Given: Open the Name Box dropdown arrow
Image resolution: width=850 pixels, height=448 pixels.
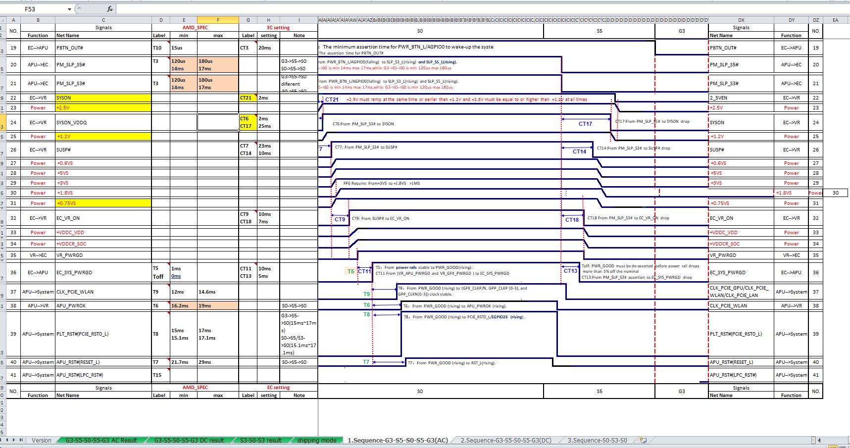Looking at the screenshot, I should pos(69,9).
